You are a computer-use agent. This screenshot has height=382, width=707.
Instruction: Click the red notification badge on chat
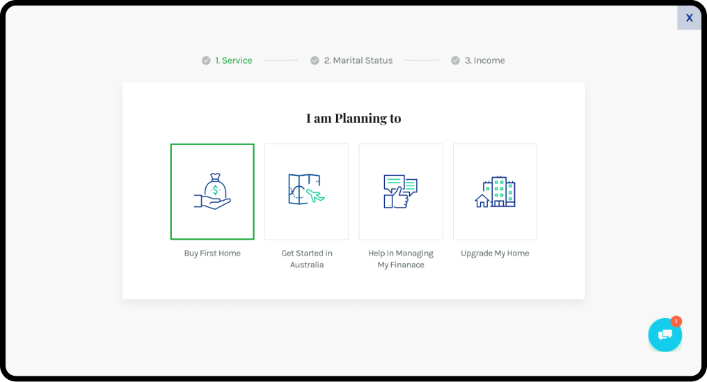676,322
